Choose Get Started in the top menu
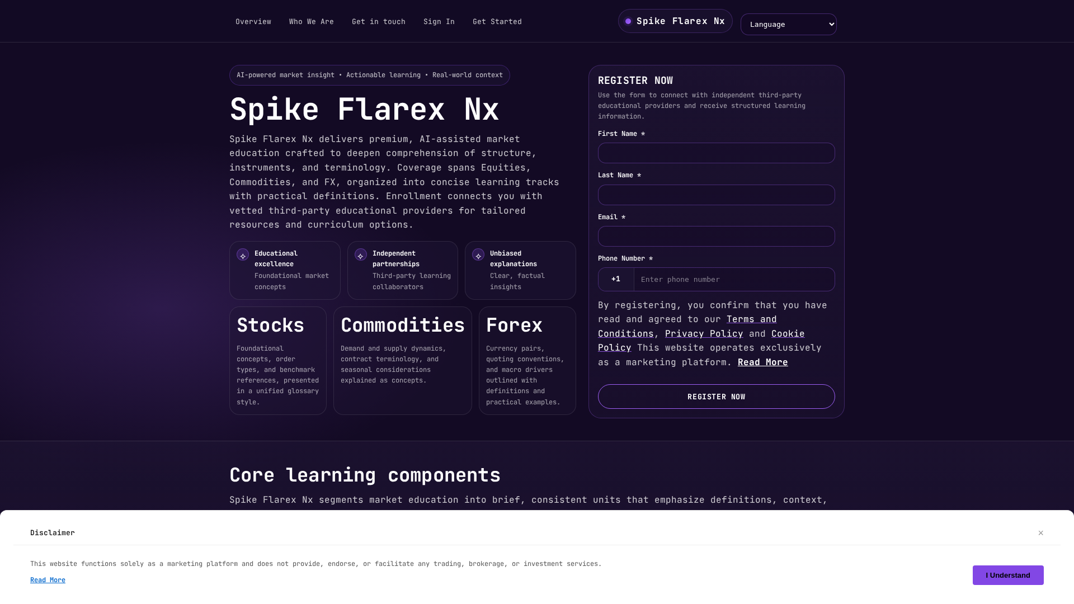The image size is (1074, 604). click(497, 22)
